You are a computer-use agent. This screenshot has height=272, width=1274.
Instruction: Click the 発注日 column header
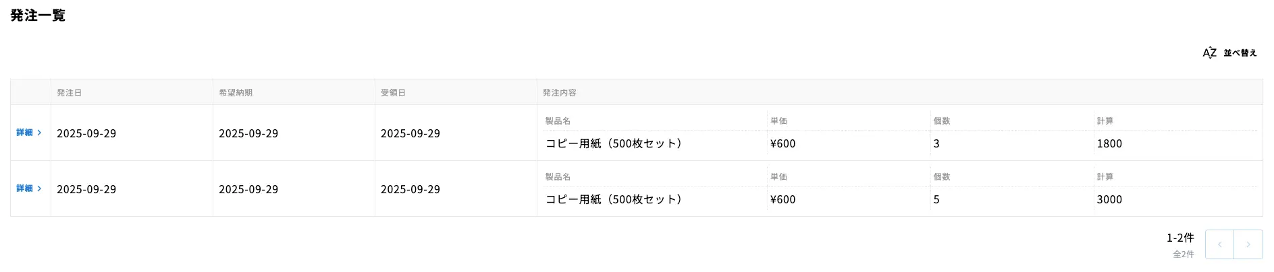point(70,92)
